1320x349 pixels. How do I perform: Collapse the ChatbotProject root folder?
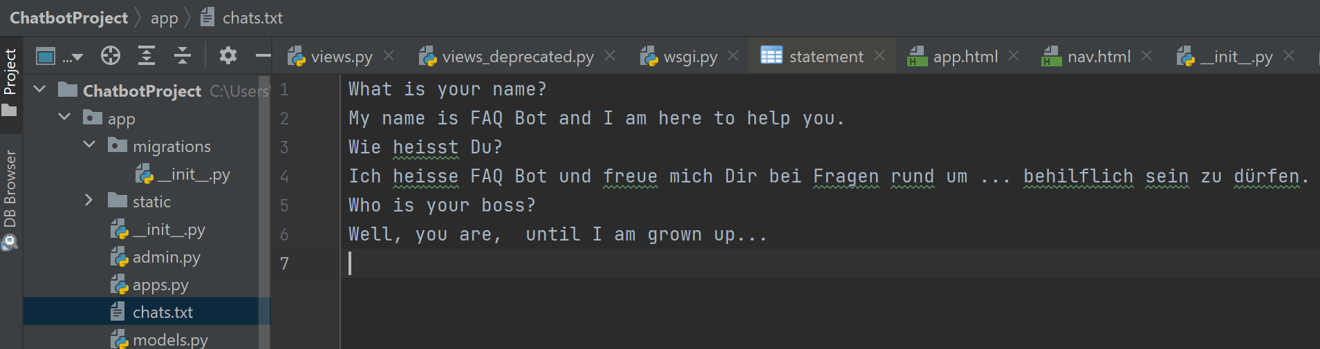(40, 90)
